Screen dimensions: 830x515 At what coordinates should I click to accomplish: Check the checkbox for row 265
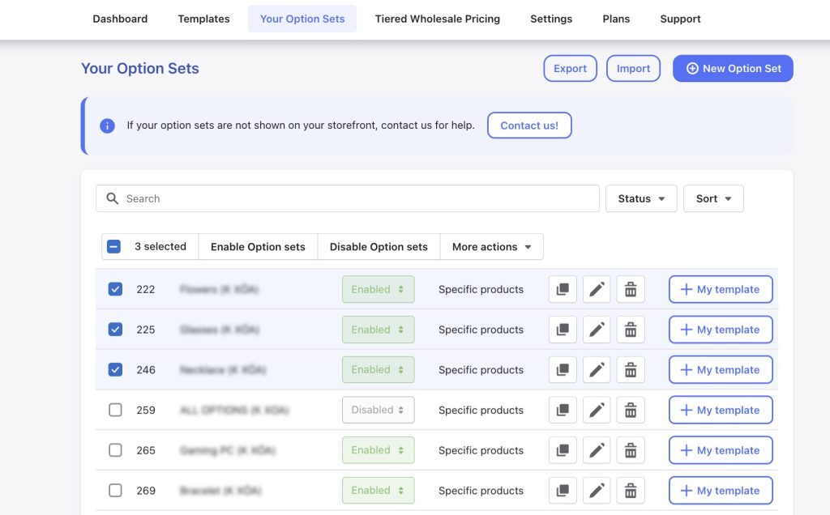(x=115, y=450)
